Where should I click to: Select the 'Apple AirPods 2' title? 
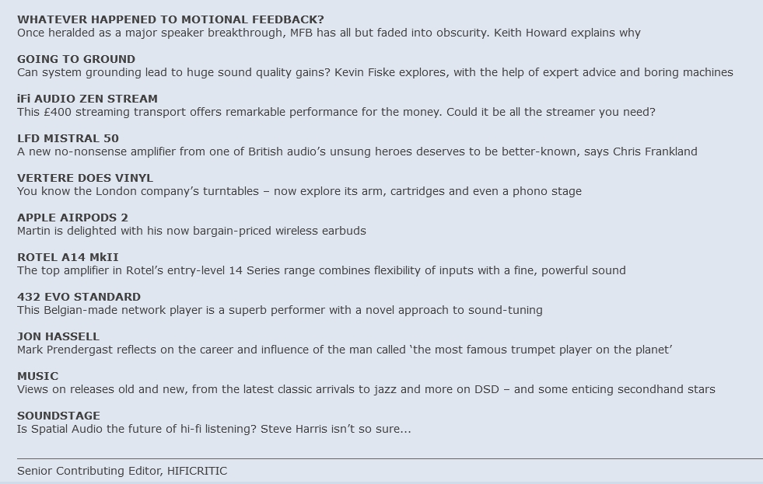click(72, 218)
